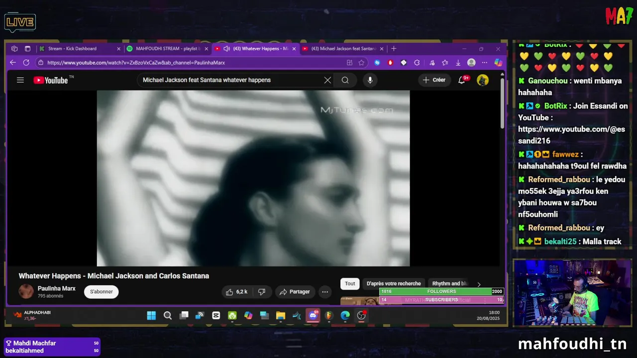Viewport: 637px width, 358px height.
Task: Close the Michael Jackson feat Santana tab
Action: tap(382, 49)
